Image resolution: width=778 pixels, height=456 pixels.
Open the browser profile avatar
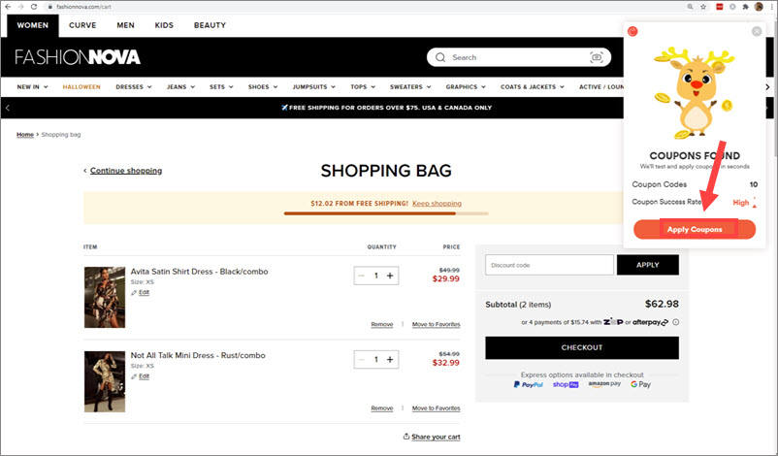(x=759, y=7)
